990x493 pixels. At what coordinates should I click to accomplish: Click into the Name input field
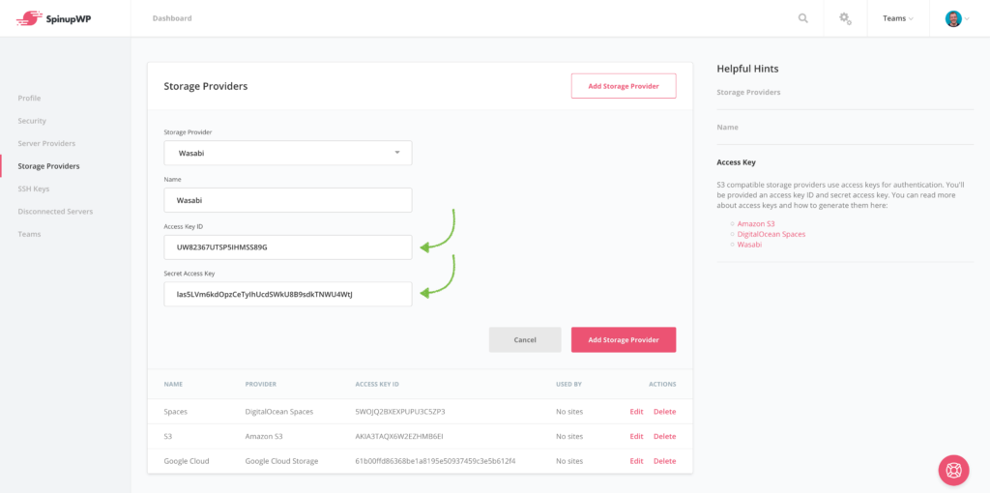[x=288, y=200]
